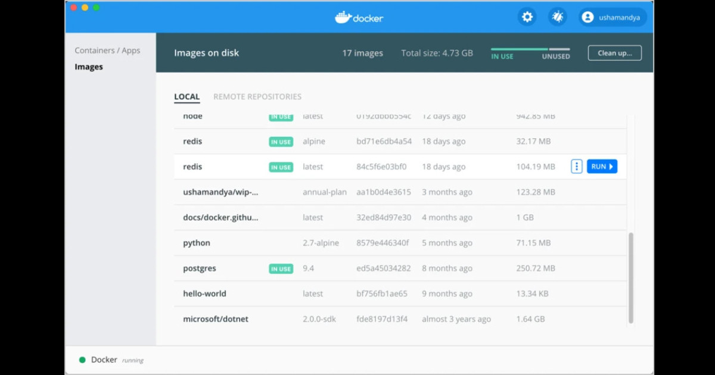
Task: Click the '9 months ago' timestamp
Action: click(447, 293)
